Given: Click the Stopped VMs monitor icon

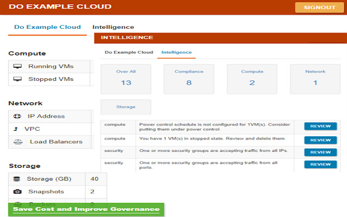Looking at the screenshot, I should click(17, 79).
